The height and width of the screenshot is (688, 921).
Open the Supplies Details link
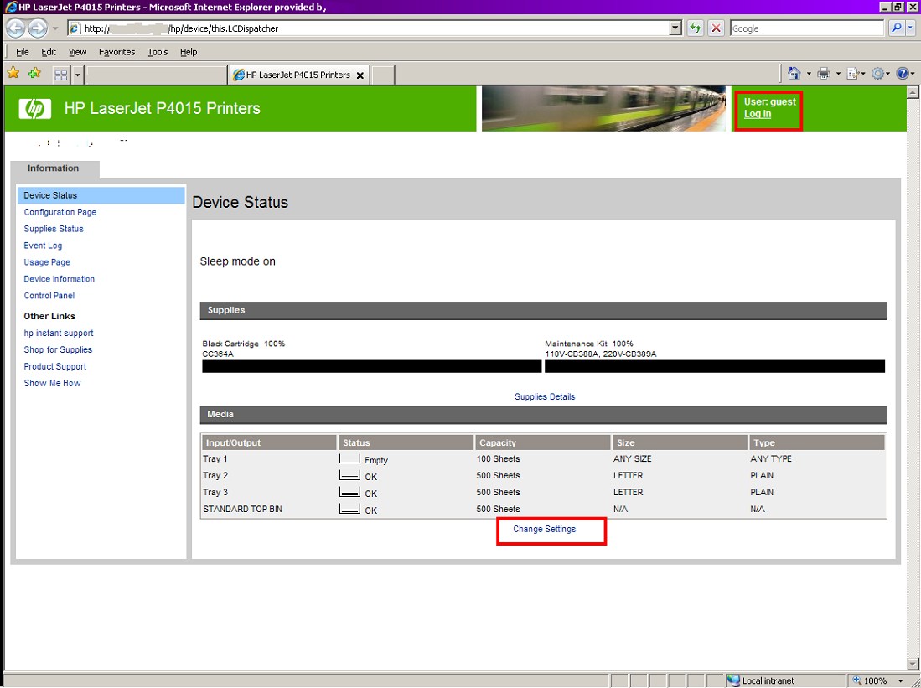point(545,396)
